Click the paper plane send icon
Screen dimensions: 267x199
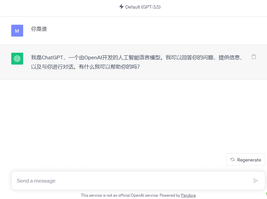tap(255, 181)
